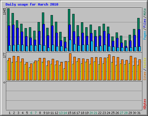Click the yellow bar for day 24
The height and width of the screenshot is (116, 148).
[x=108, y=69]
